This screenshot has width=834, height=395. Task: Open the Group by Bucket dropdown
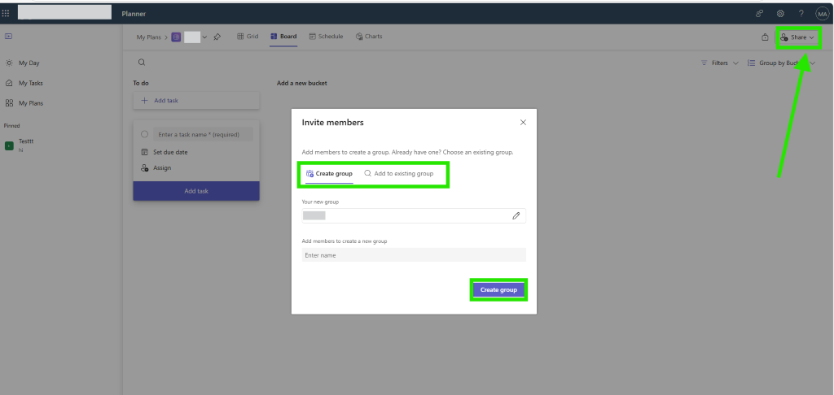point(781,63)
